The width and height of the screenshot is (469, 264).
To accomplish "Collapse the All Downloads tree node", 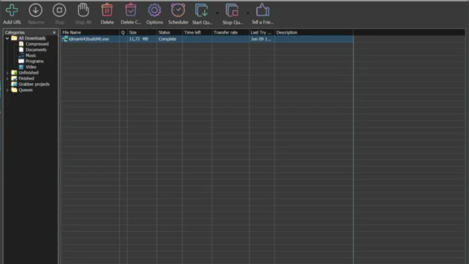I will click(x=7, y=38).
